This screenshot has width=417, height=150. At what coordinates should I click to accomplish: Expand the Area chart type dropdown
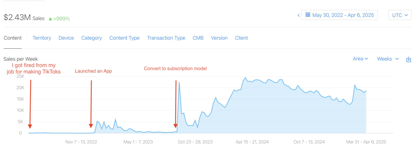coord(360,59)
